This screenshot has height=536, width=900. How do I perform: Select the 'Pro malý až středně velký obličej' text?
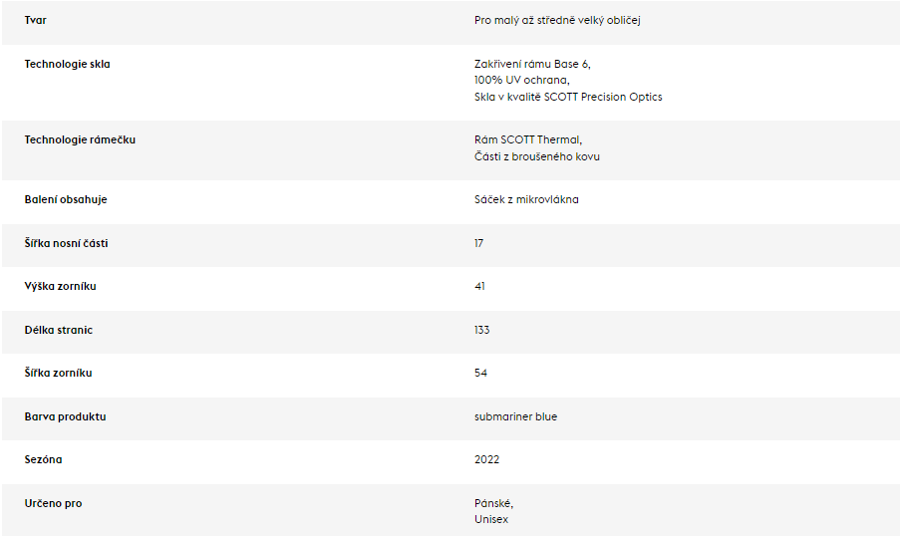557,21
